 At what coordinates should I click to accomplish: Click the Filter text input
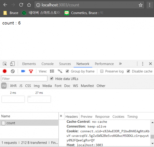point(24,79)
